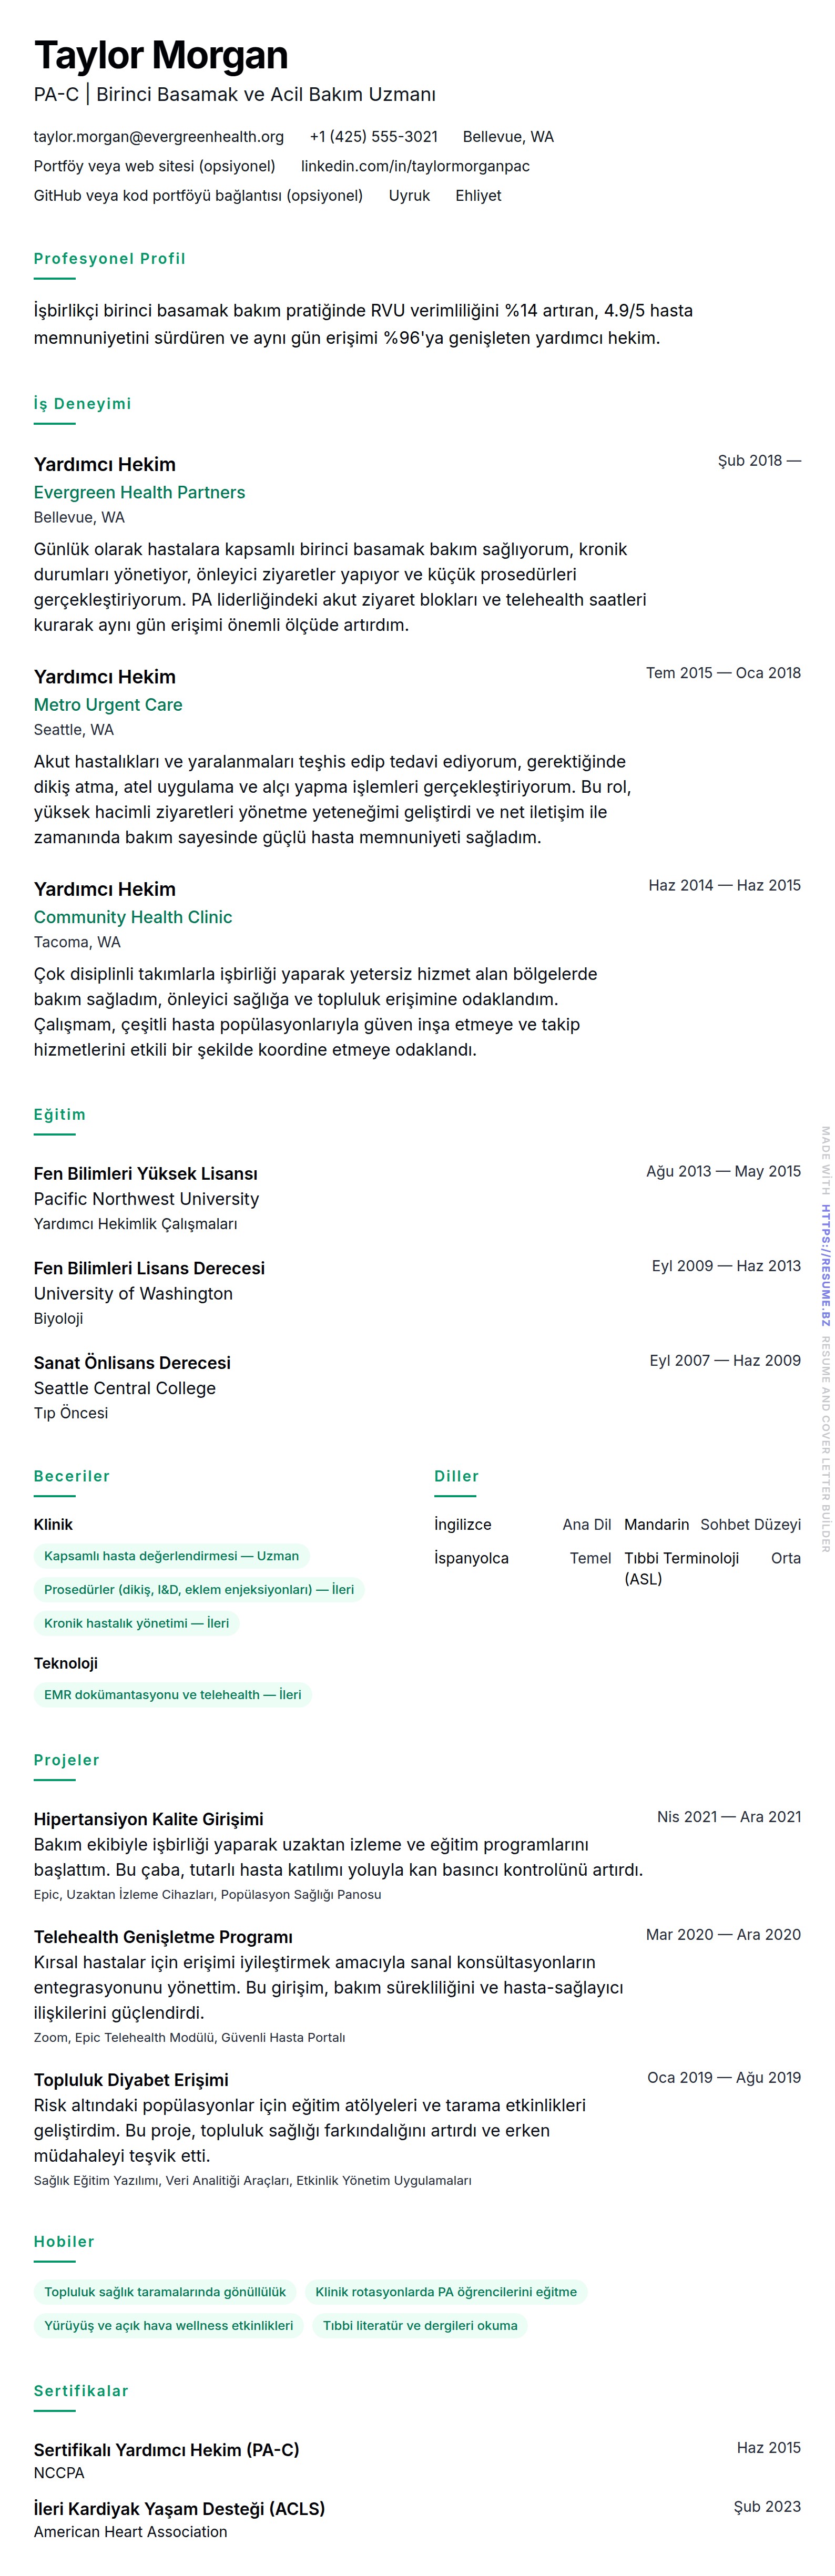This screenshot has width=835, height=2576.
Task: Click the Metro Urgent Care employer name
Action: pyautogui.click(x=108, y=705)
